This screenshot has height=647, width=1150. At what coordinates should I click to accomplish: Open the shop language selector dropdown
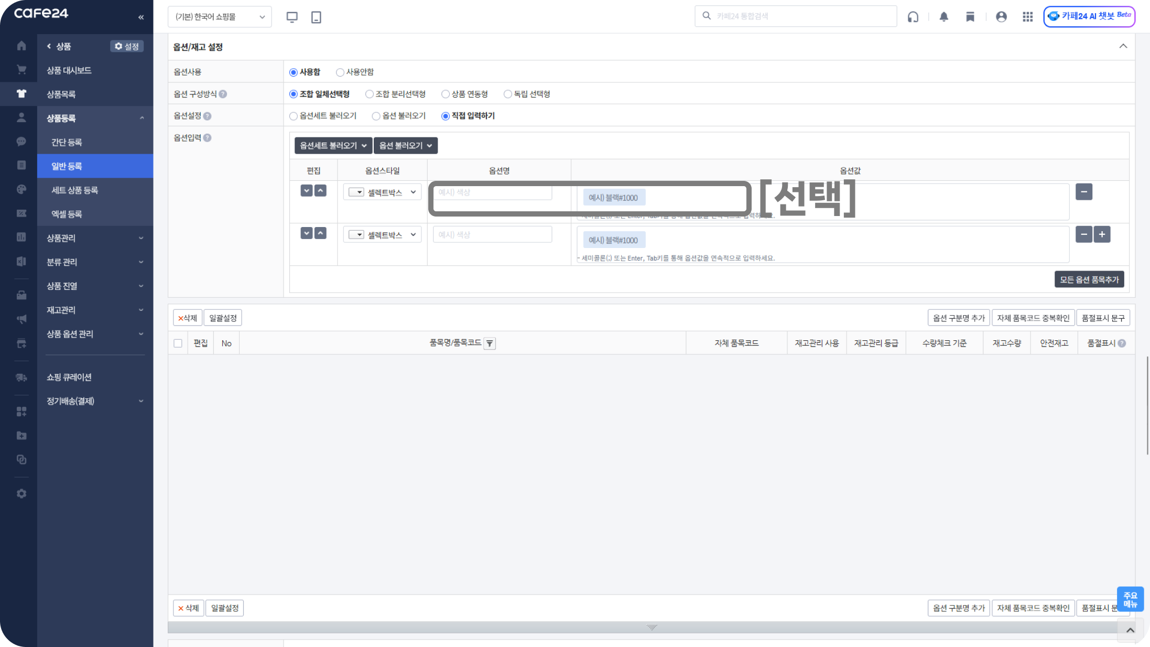click(x=220, y=17)
